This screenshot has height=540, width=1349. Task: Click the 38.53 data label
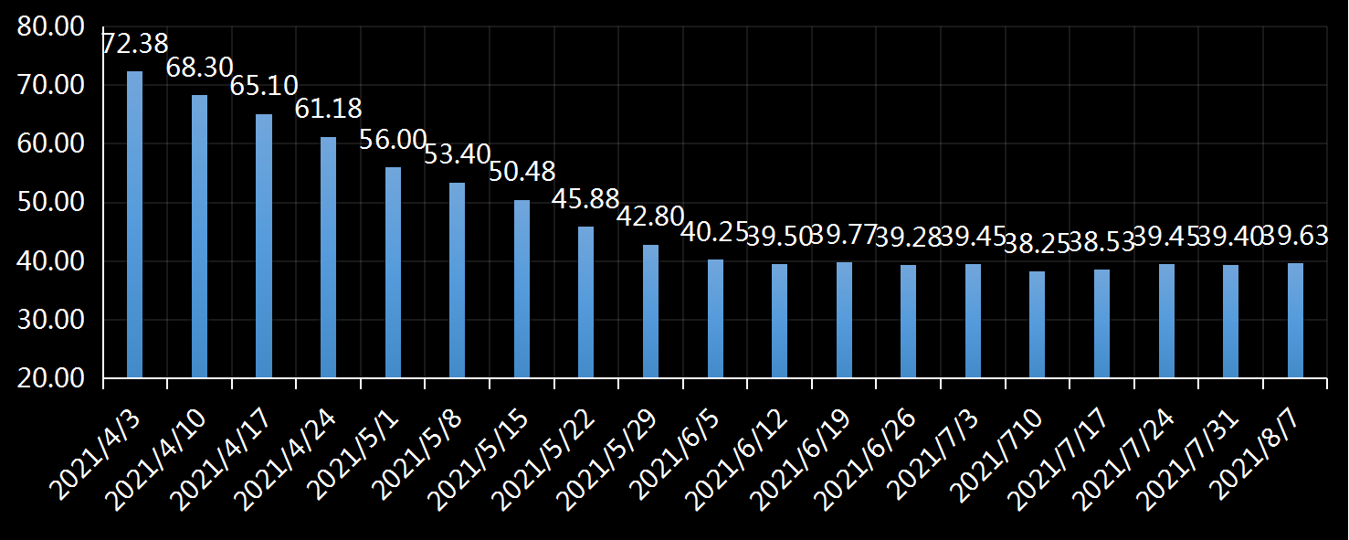coord(1101,241)
